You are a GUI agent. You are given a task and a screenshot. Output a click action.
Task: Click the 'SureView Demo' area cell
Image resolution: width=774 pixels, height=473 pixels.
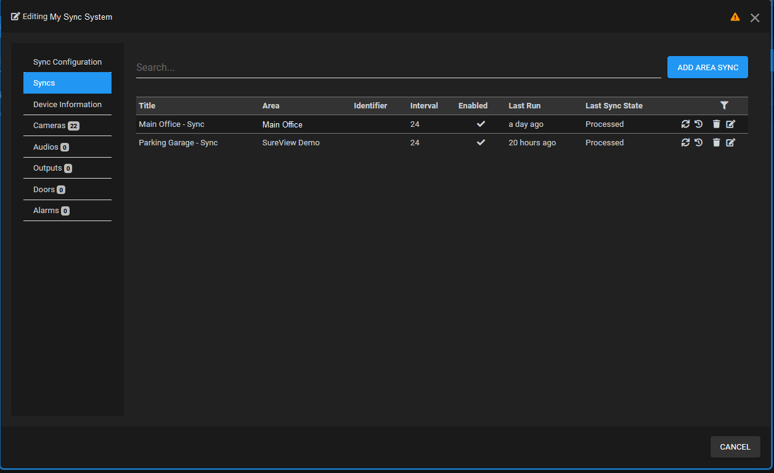tap(291, 143)
